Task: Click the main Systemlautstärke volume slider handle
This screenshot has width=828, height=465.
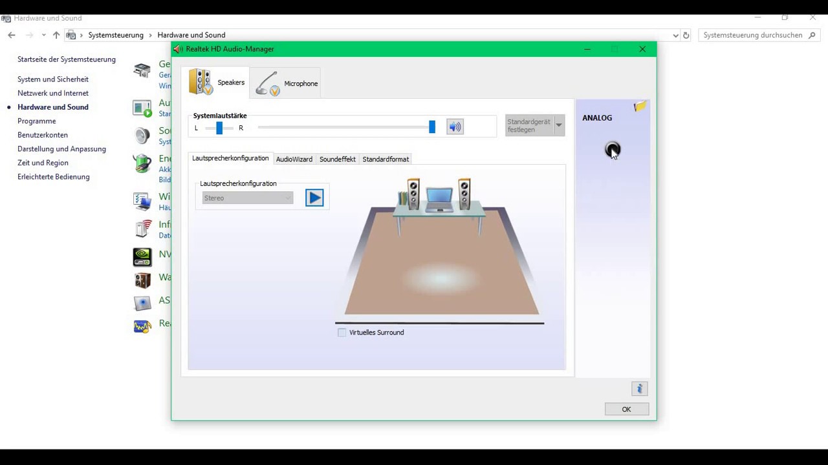Action: click(x=432, y=127)
